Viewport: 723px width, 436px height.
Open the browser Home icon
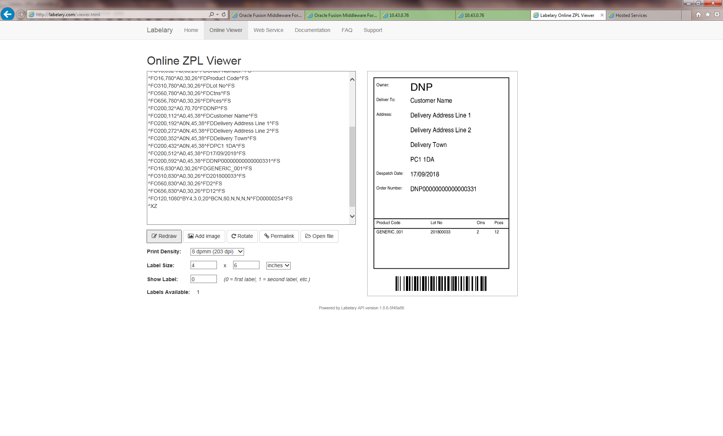[x=699, y=15]
